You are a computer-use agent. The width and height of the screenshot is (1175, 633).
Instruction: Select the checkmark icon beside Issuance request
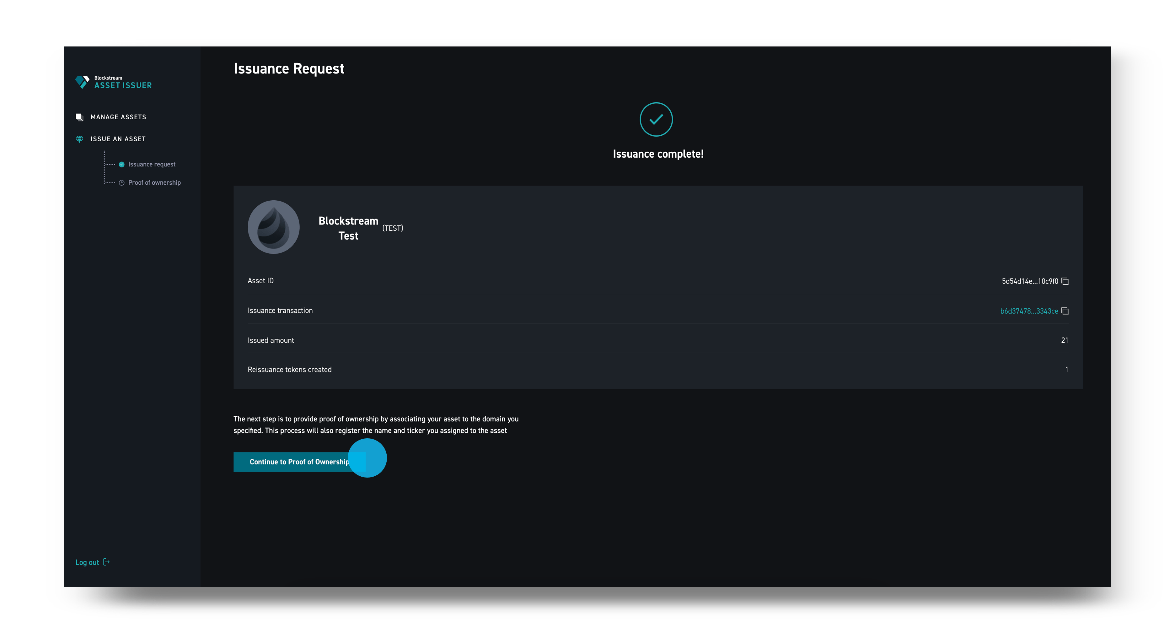(x=121, y=164)
